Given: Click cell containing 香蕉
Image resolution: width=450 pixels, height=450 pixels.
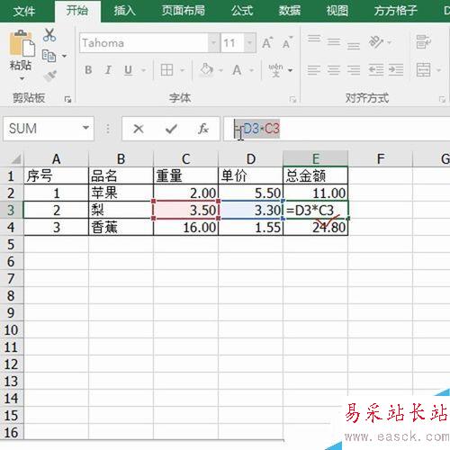Looking at the screenshot, I should (x=121, y=227).
